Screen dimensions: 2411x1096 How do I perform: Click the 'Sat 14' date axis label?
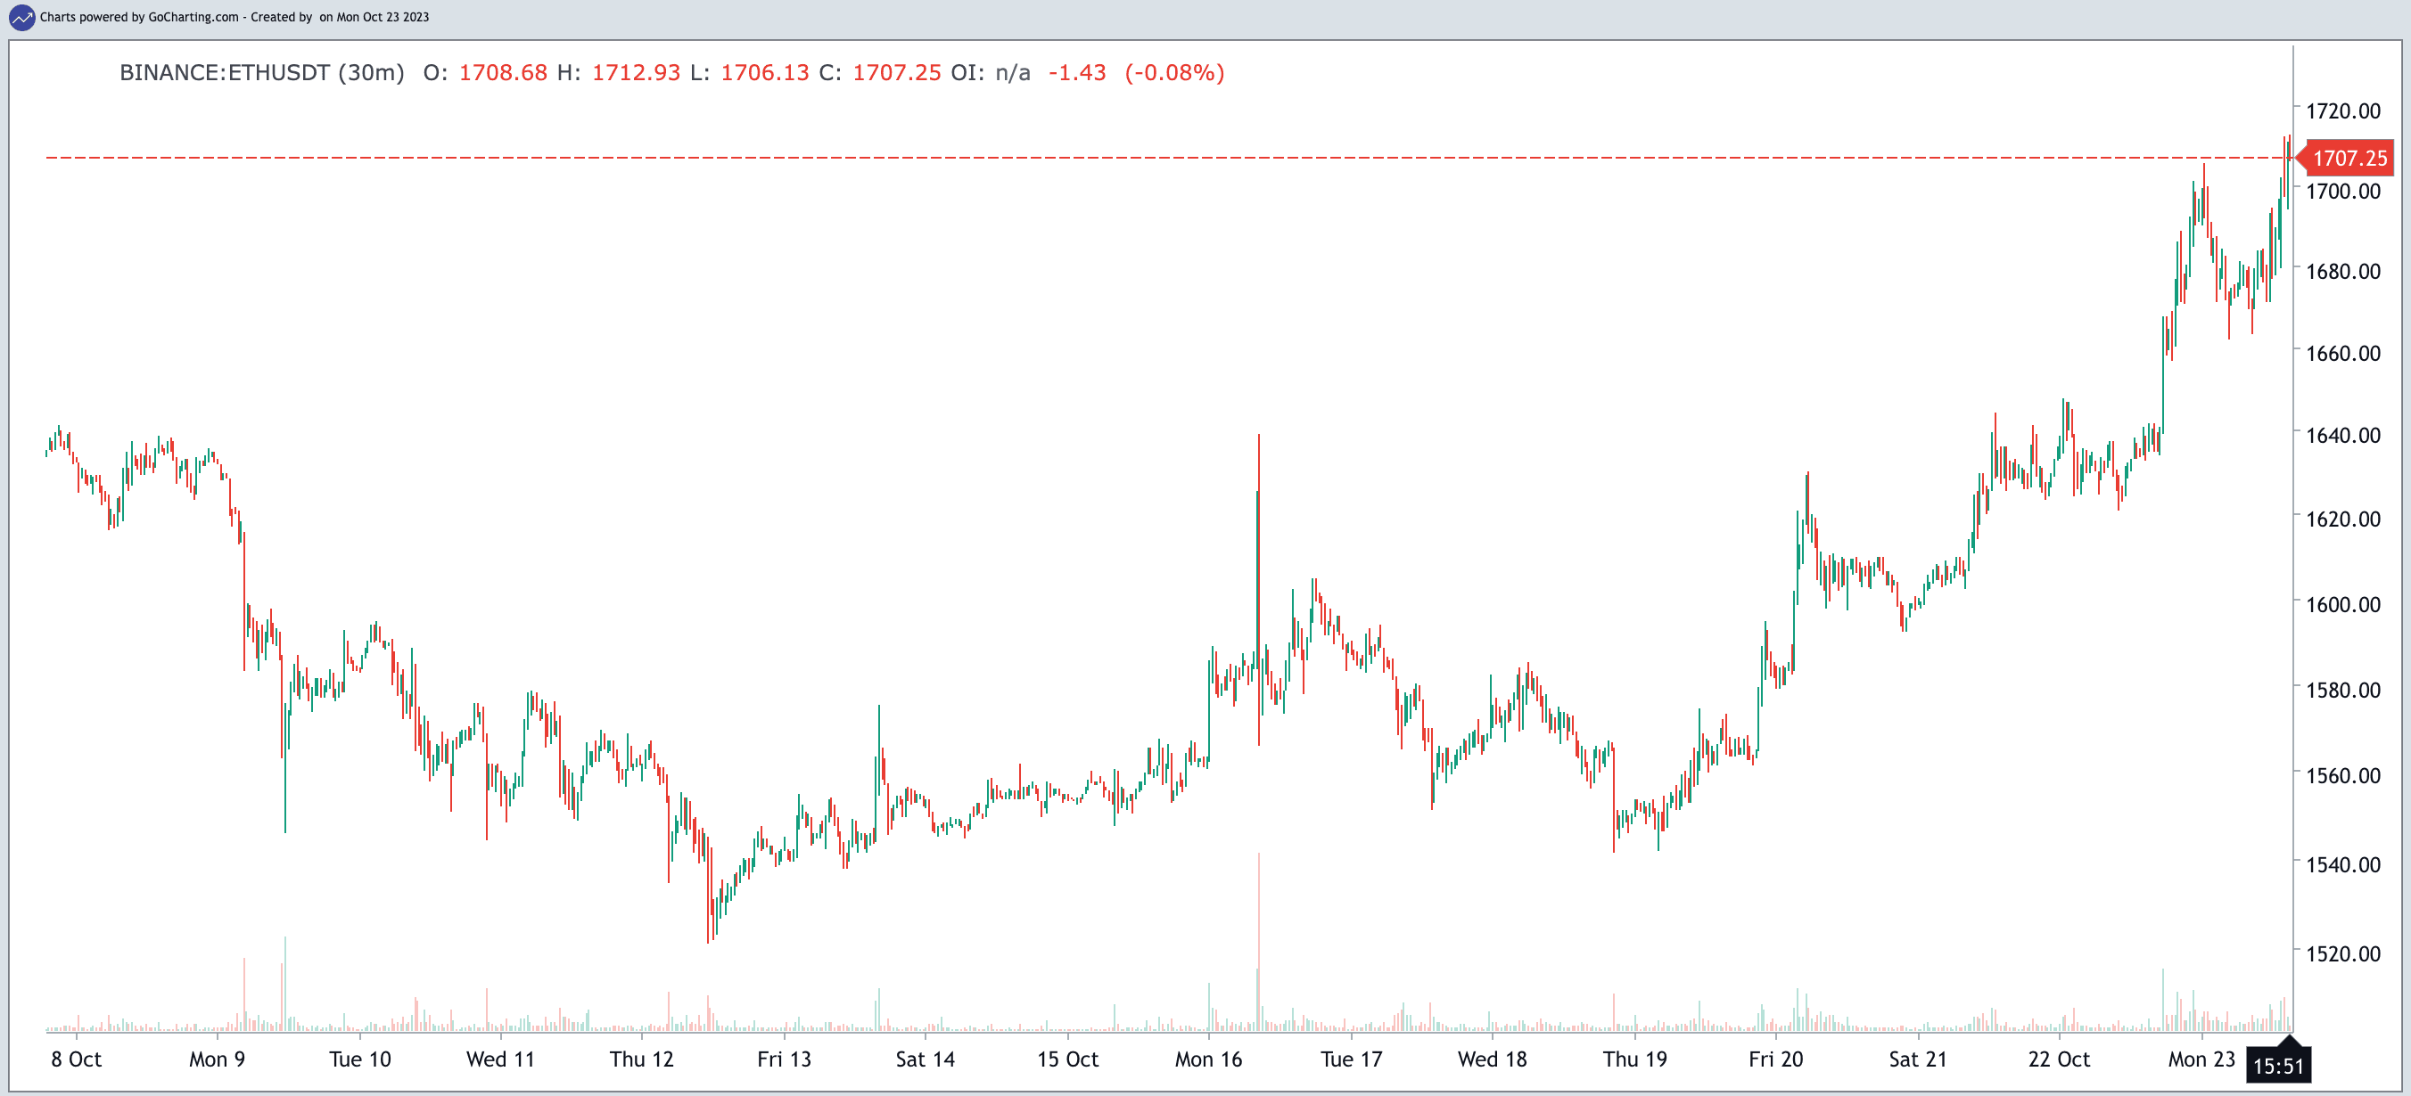pos(925,1059)
